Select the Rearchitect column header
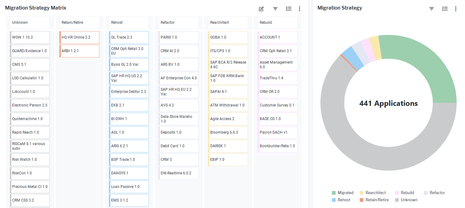 pyautogui.click(x=228, y=23)
